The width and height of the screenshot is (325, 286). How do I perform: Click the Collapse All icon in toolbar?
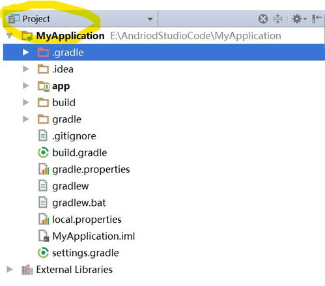point(277,19)
